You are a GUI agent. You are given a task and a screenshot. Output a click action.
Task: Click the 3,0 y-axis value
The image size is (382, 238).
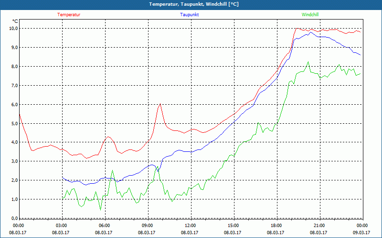14,161
